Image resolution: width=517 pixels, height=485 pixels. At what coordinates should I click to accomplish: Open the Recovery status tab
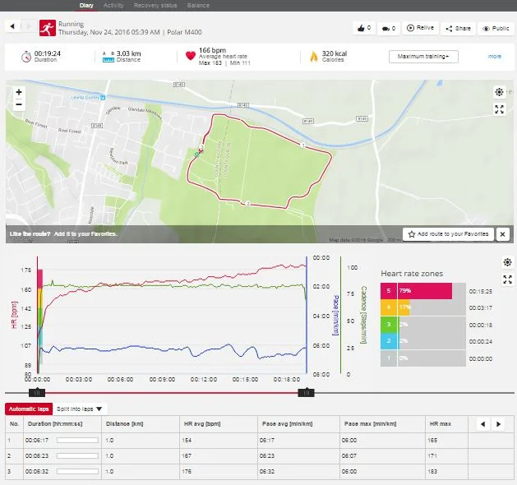click(x=158, y=5)
